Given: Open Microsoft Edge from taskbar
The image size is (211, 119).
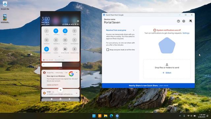Looking at the screenshot, I should click(x=111, y=116).
